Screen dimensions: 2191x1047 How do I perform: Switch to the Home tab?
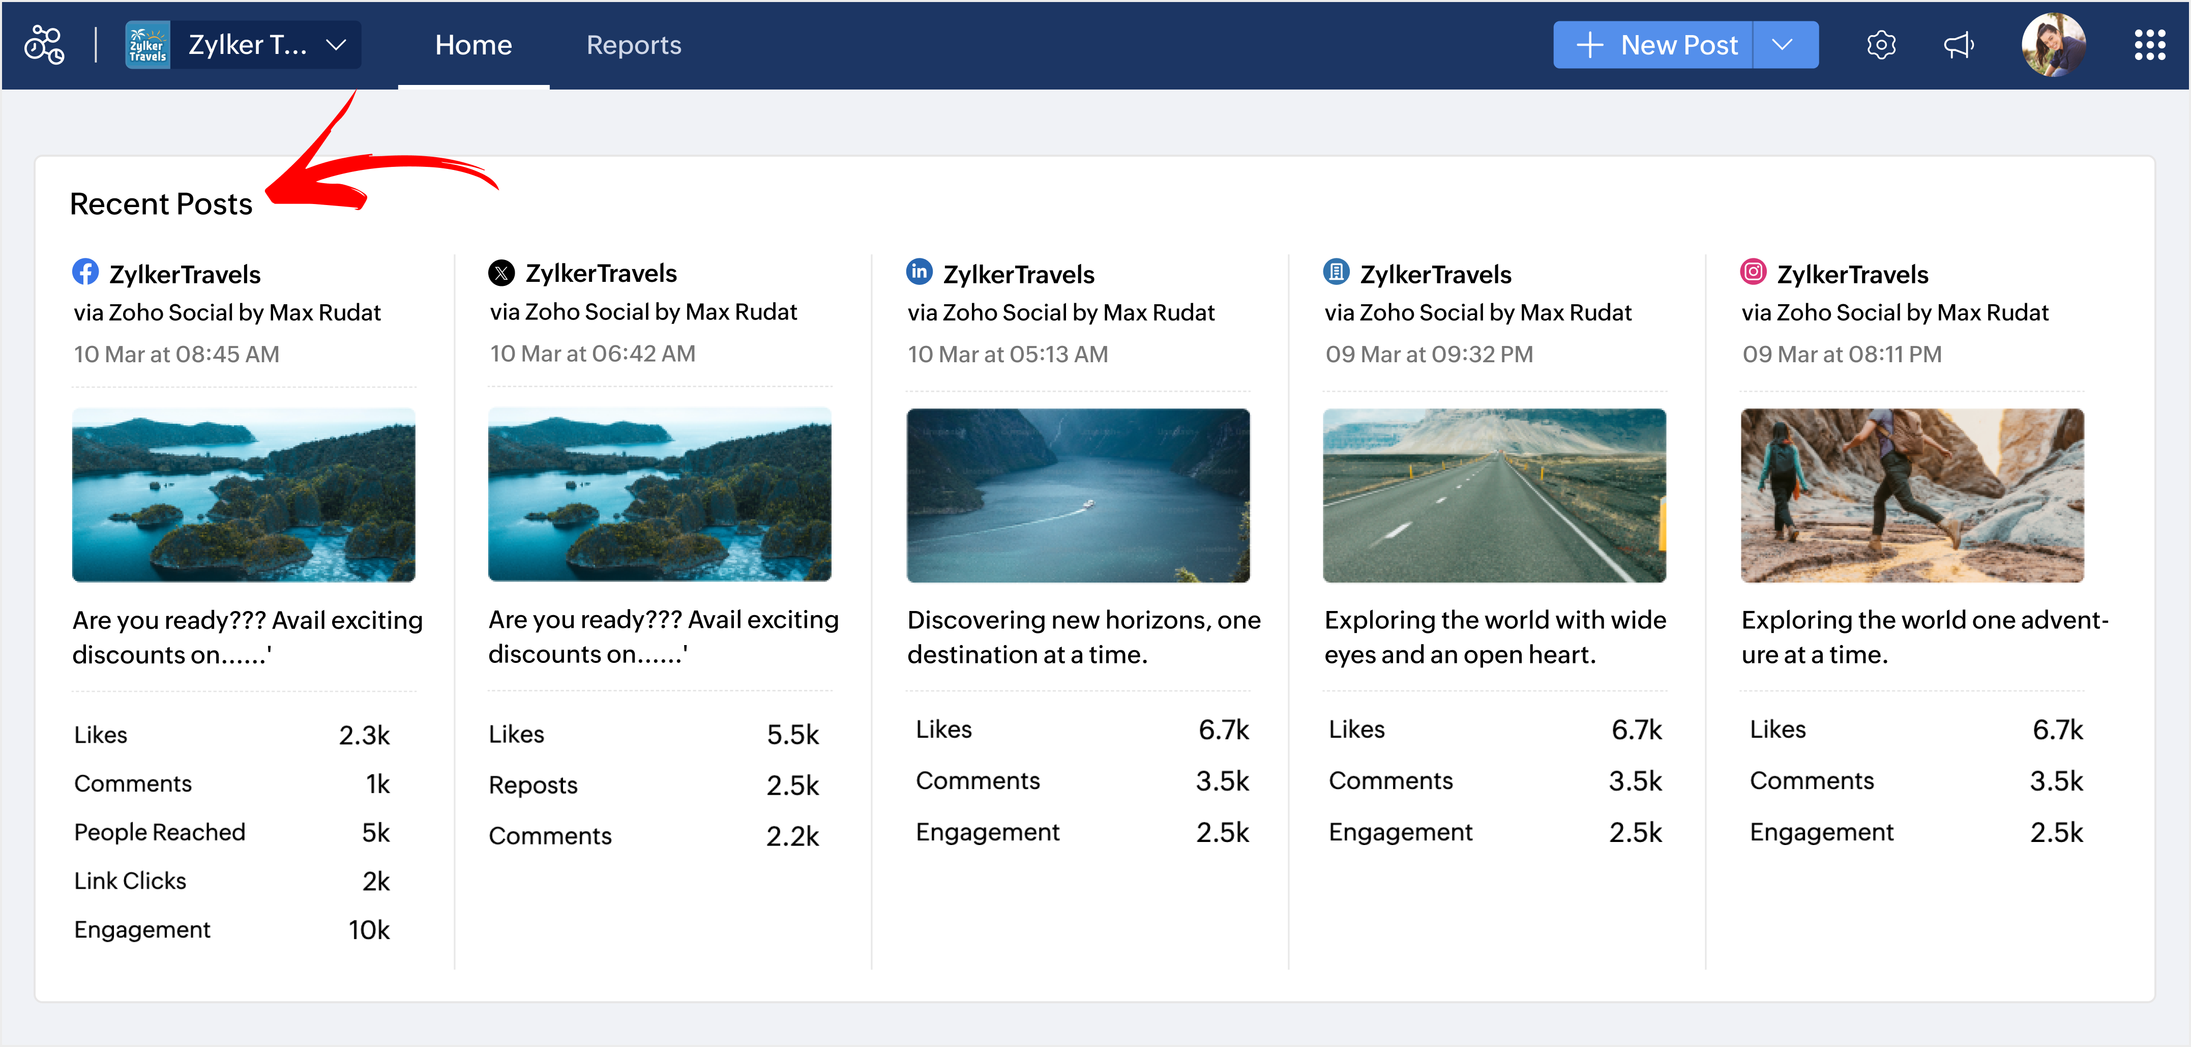pos(473,45)
